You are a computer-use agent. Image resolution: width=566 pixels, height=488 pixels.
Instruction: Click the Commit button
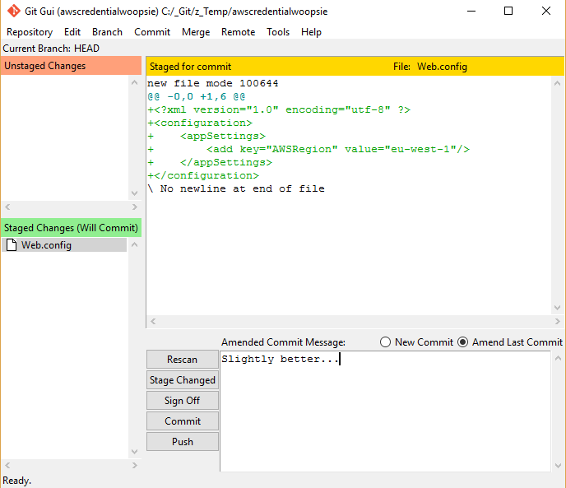tap(183, 421)
